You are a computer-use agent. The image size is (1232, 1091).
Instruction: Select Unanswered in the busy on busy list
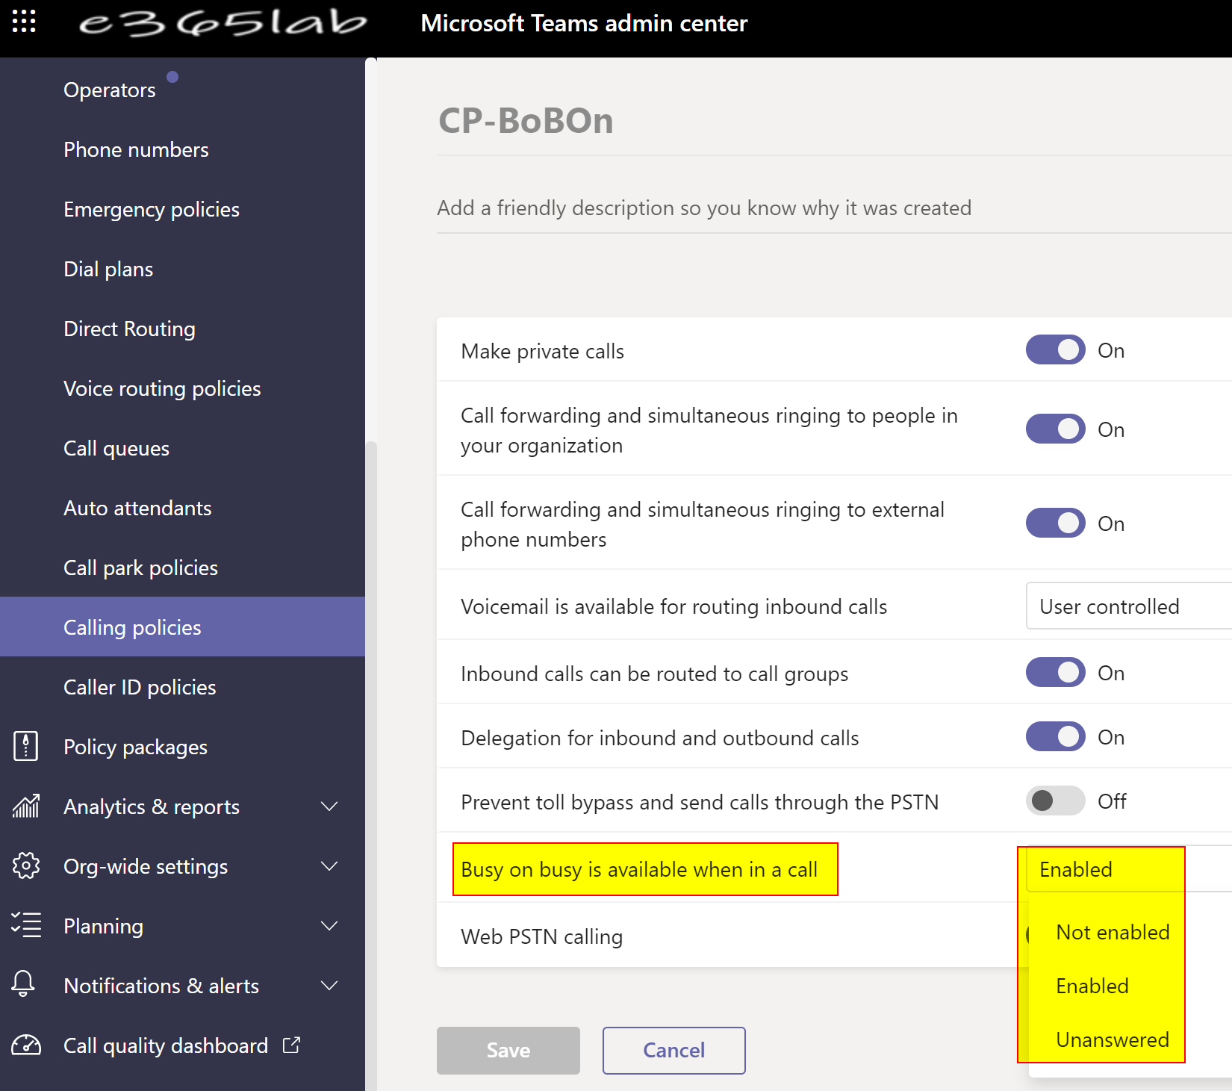1112,1039
